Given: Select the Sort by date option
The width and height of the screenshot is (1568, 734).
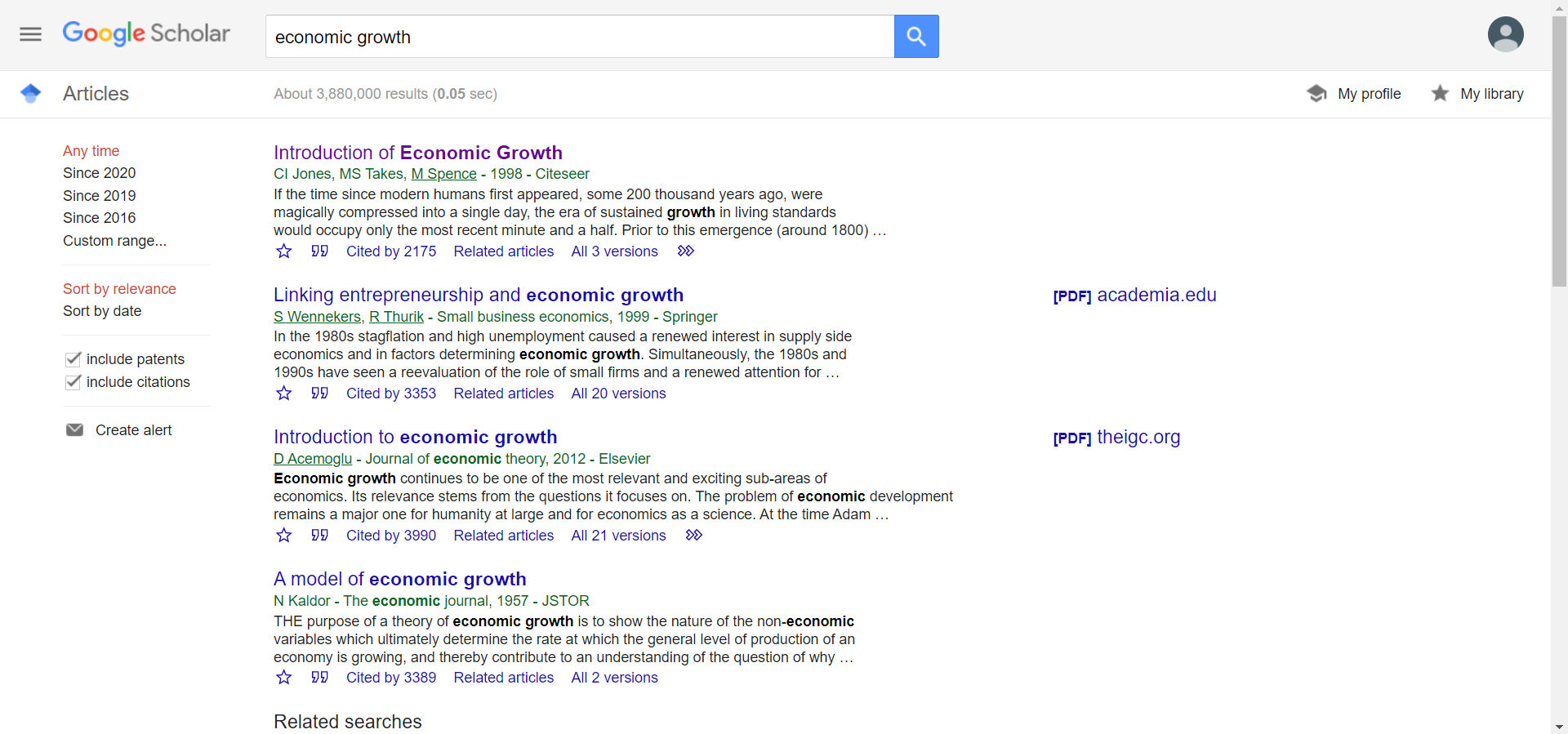Looking at the screenshot, I should [x=102, y=311].
